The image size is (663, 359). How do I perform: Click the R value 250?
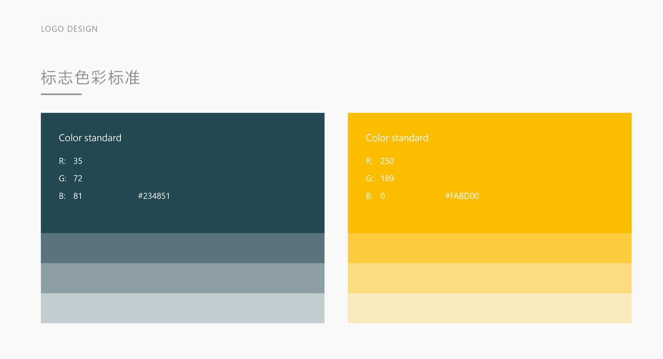[x=387, y=161]
